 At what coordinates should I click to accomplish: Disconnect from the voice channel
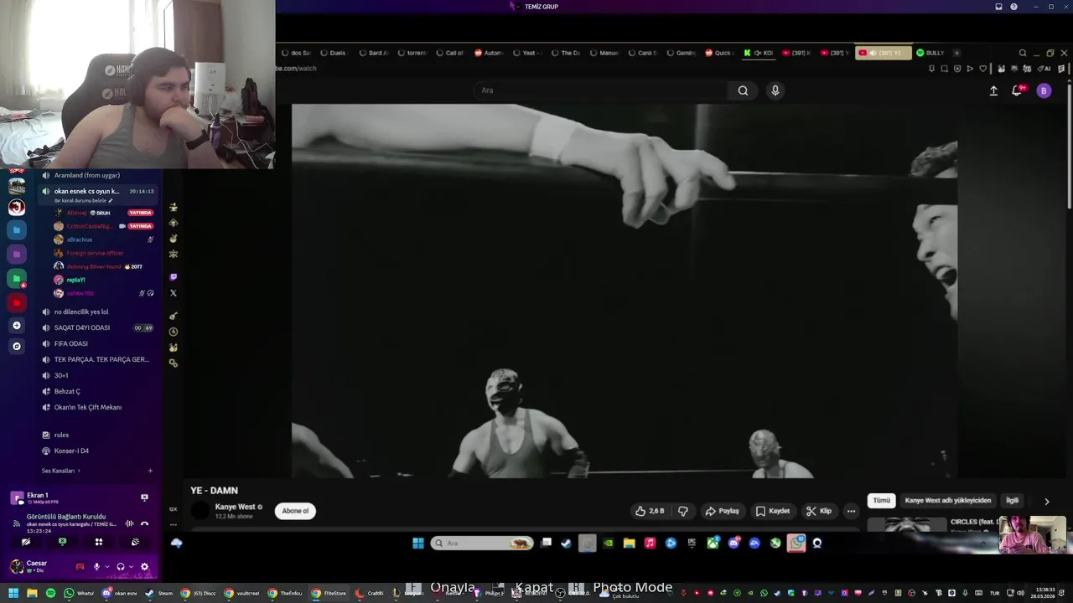point(144,523)
